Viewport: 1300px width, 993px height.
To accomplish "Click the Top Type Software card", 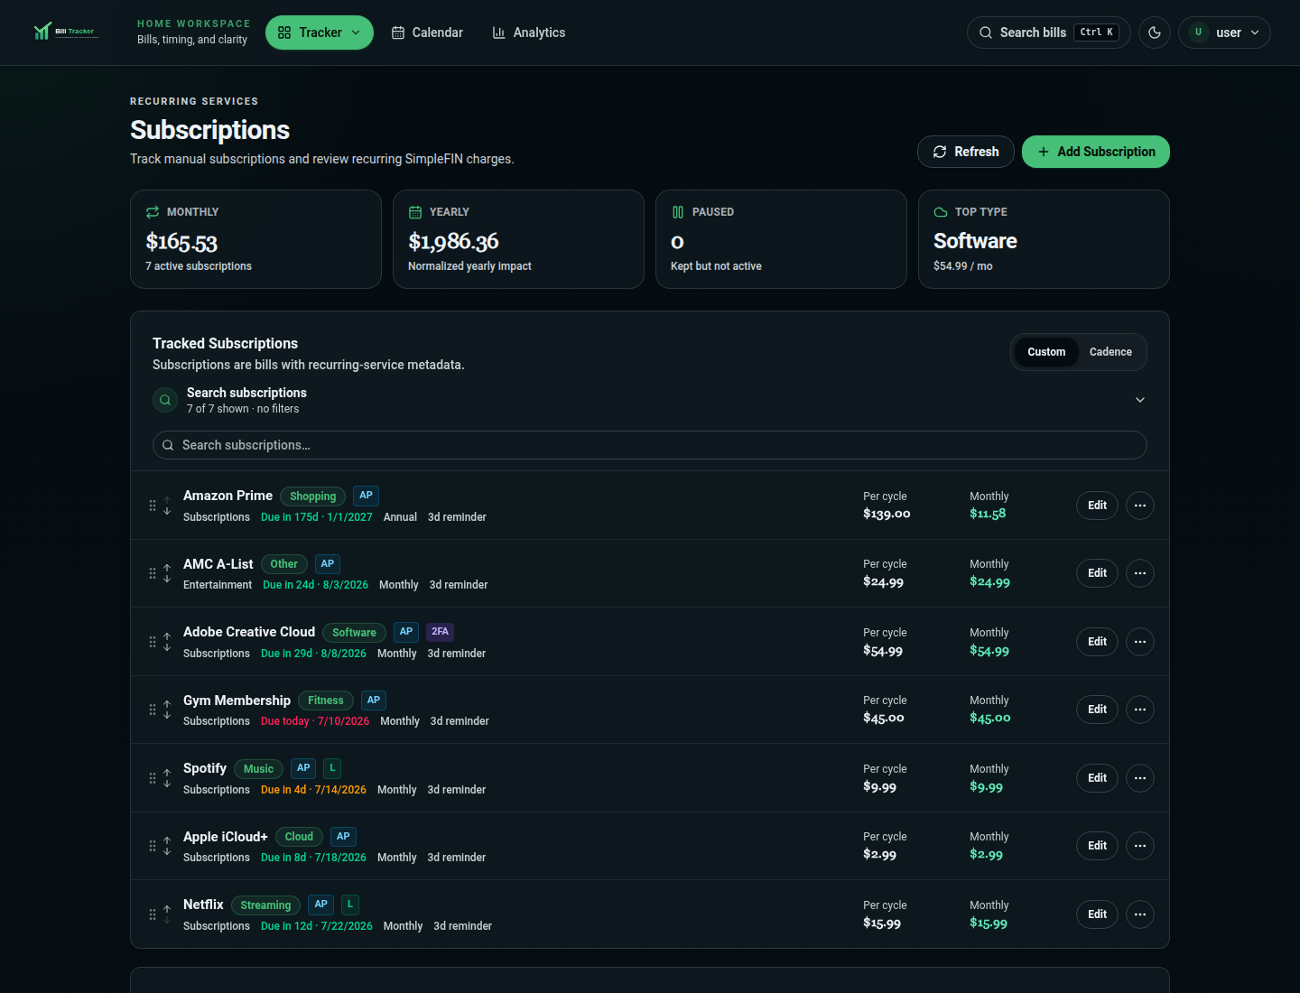I will (1044, 239).
